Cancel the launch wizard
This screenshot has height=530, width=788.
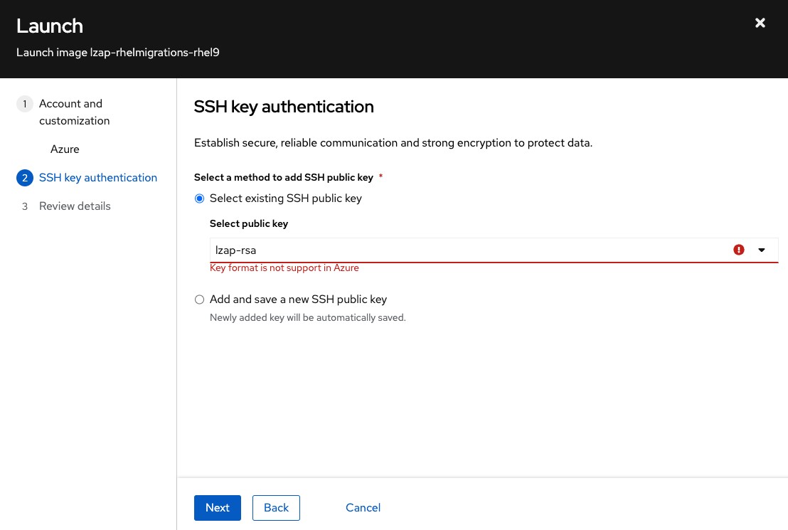363,508
